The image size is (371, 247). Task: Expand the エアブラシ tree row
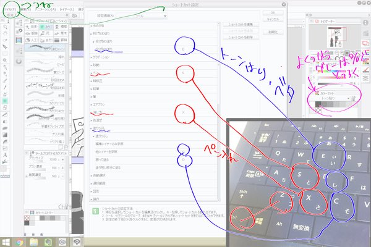tap(91, 104)
